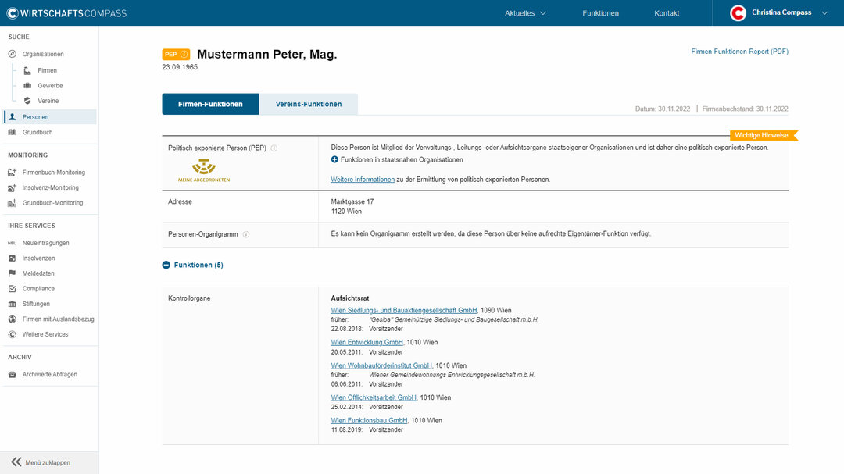
Task: Click the Gewerbe briefcase icon
Action: (x=27, y=86)
